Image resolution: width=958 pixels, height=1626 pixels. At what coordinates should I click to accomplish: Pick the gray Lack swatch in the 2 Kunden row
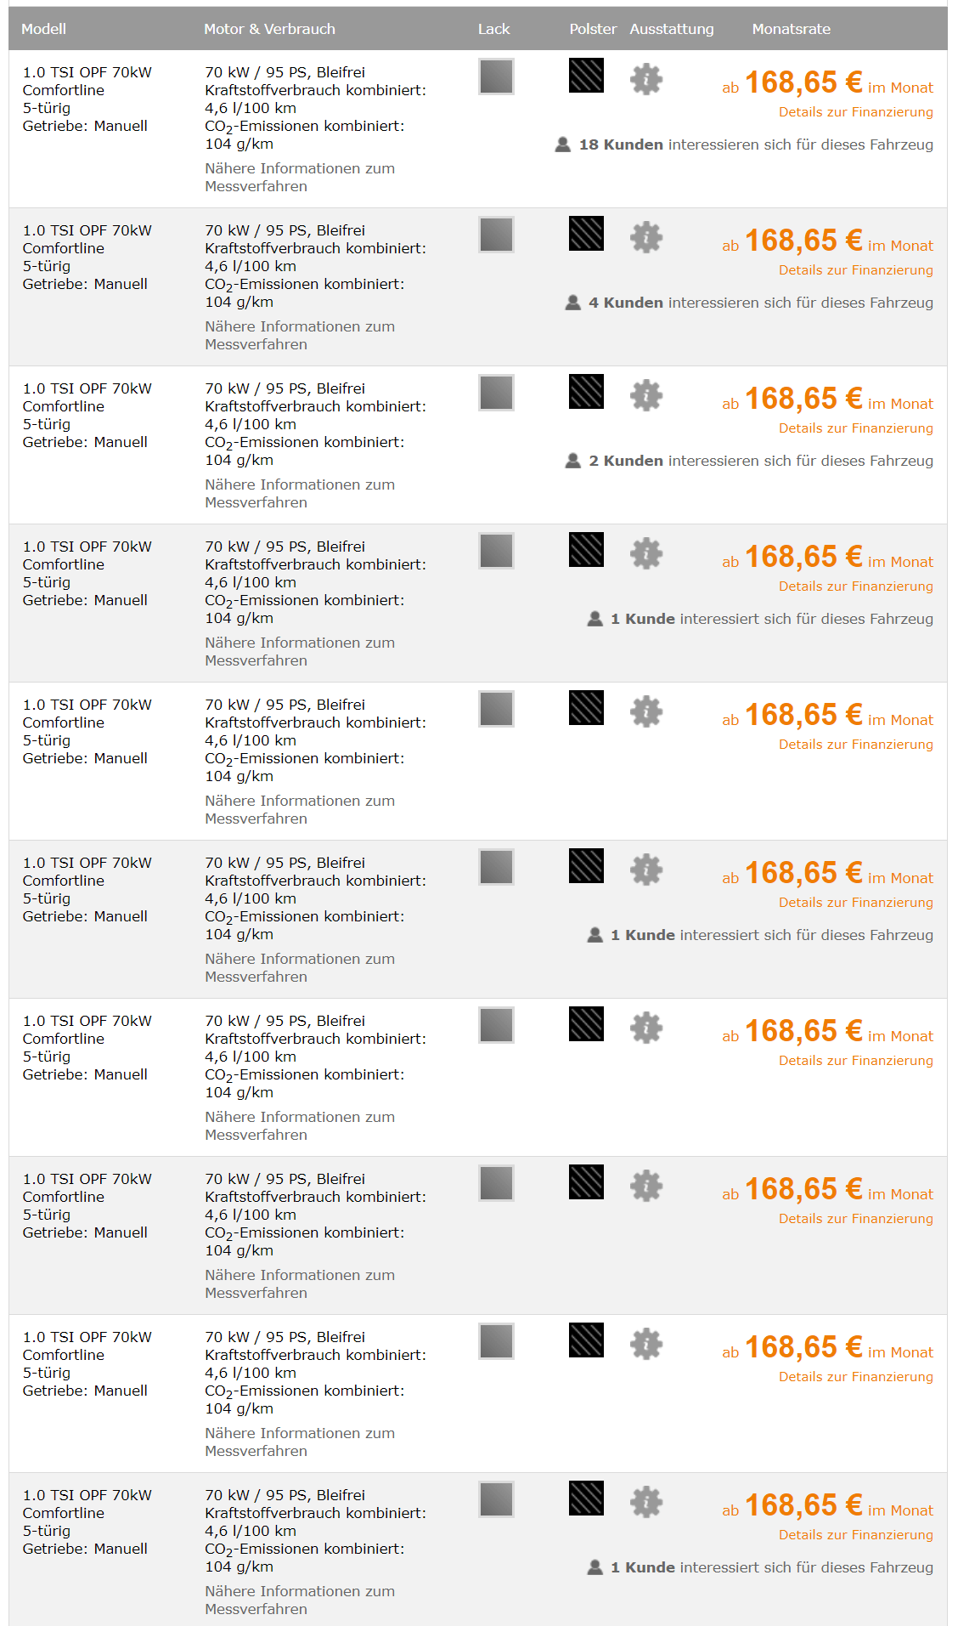pos(496,393)
